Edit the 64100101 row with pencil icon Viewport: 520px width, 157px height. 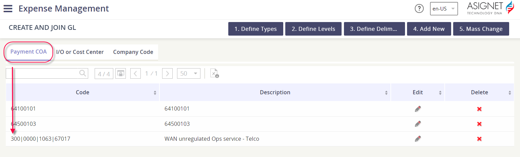[x=418, y=109]
